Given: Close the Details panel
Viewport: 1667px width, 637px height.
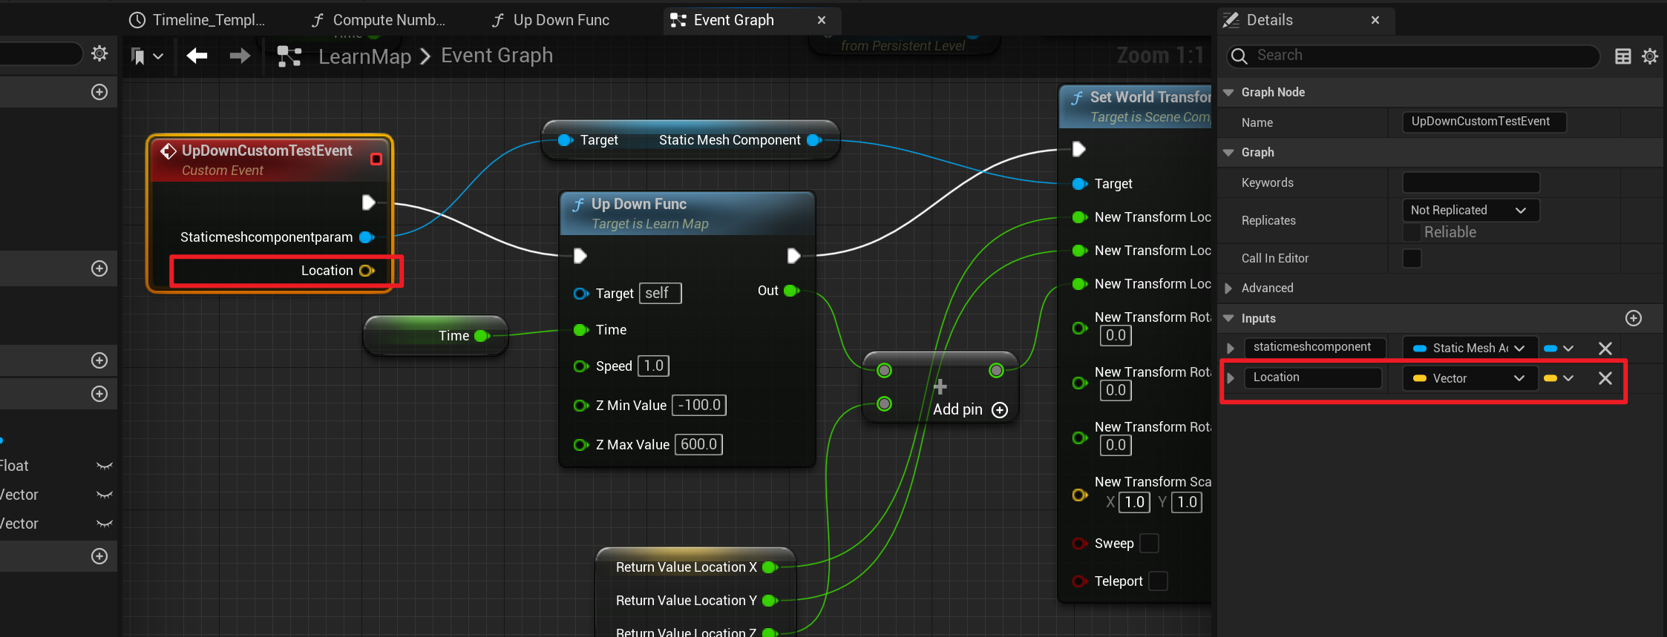Looking at the screenshot, I should click(1375, 20).
